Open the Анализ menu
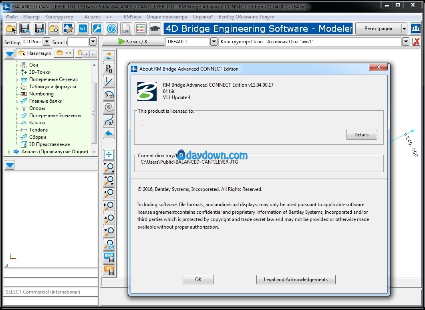Viewport: 425px width, 310px height. click(93, 16)
